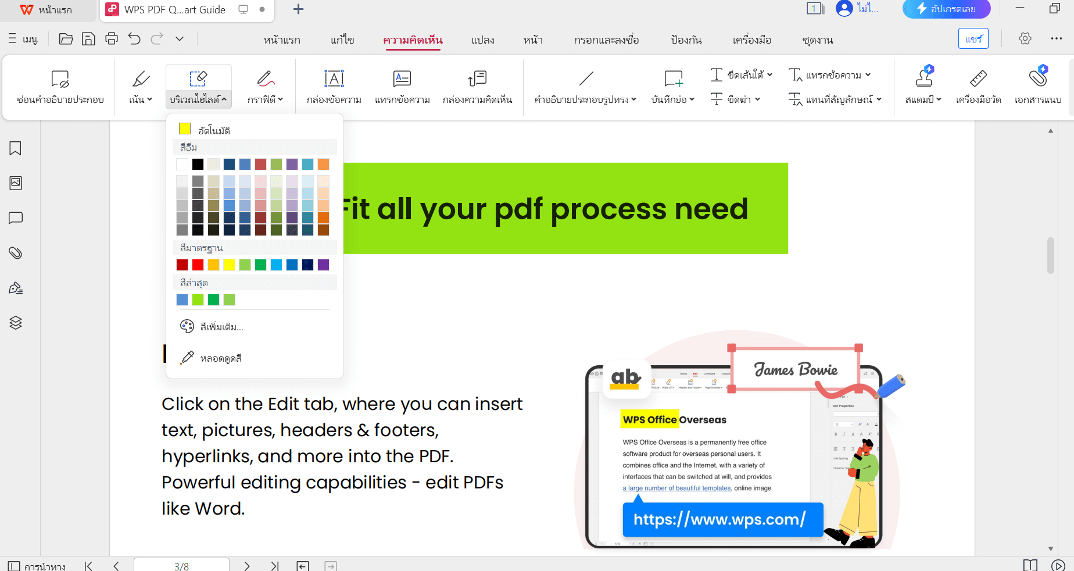
Task: Select the large แทรกข้อความ tool with underlined A icon
Action: [402, 87]
